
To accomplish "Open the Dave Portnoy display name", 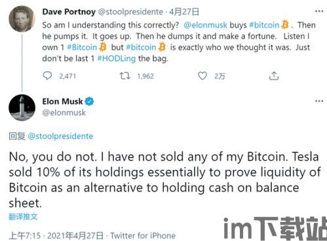I will pos(69,12).
